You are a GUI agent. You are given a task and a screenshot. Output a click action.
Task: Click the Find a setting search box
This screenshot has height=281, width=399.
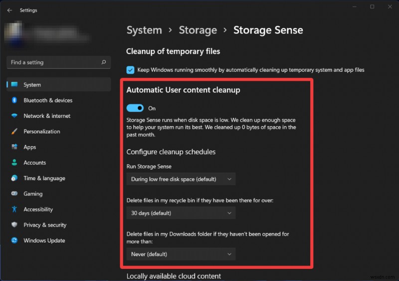tap(58, 62)
